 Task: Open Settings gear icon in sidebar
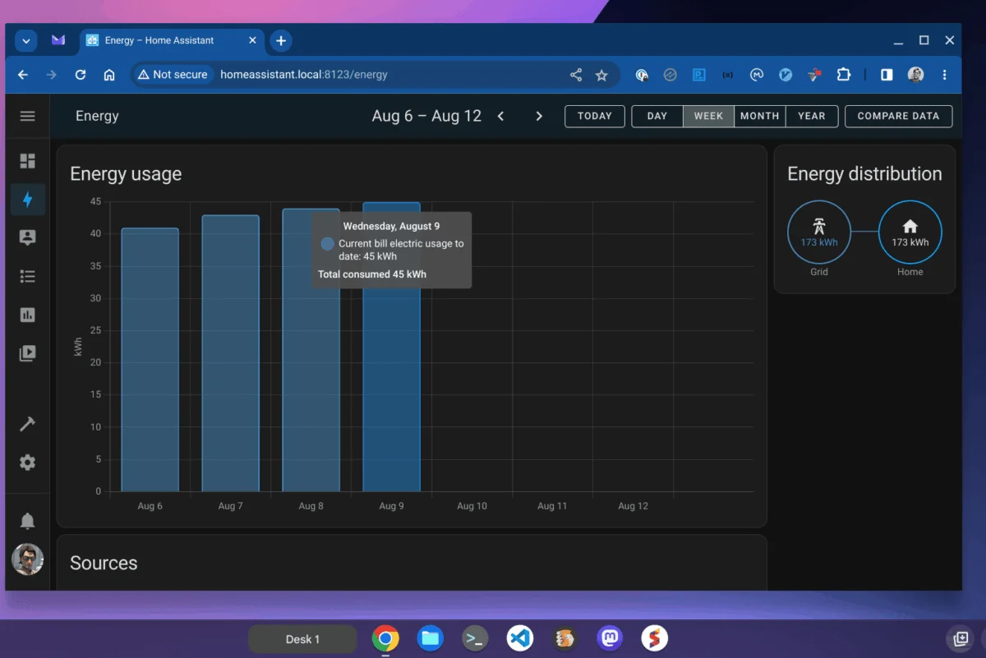27,462
